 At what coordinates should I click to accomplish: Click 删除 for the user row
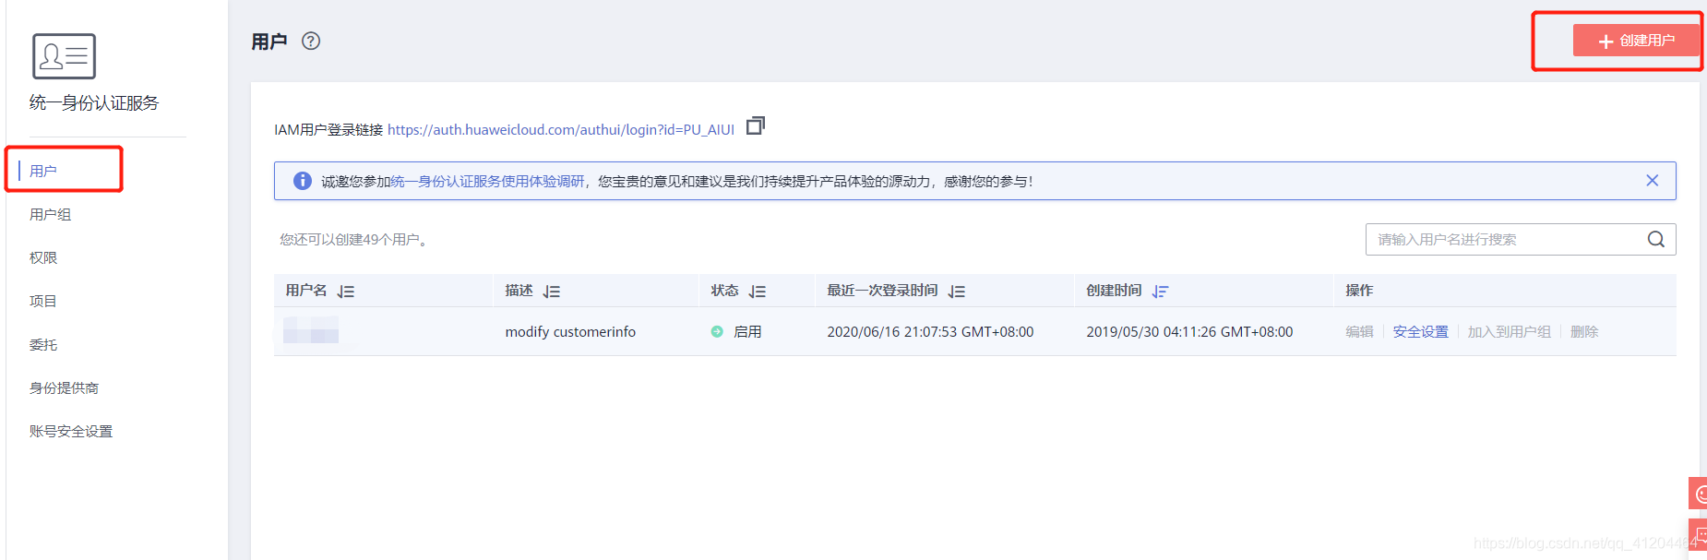click(x=1584, y=331)
